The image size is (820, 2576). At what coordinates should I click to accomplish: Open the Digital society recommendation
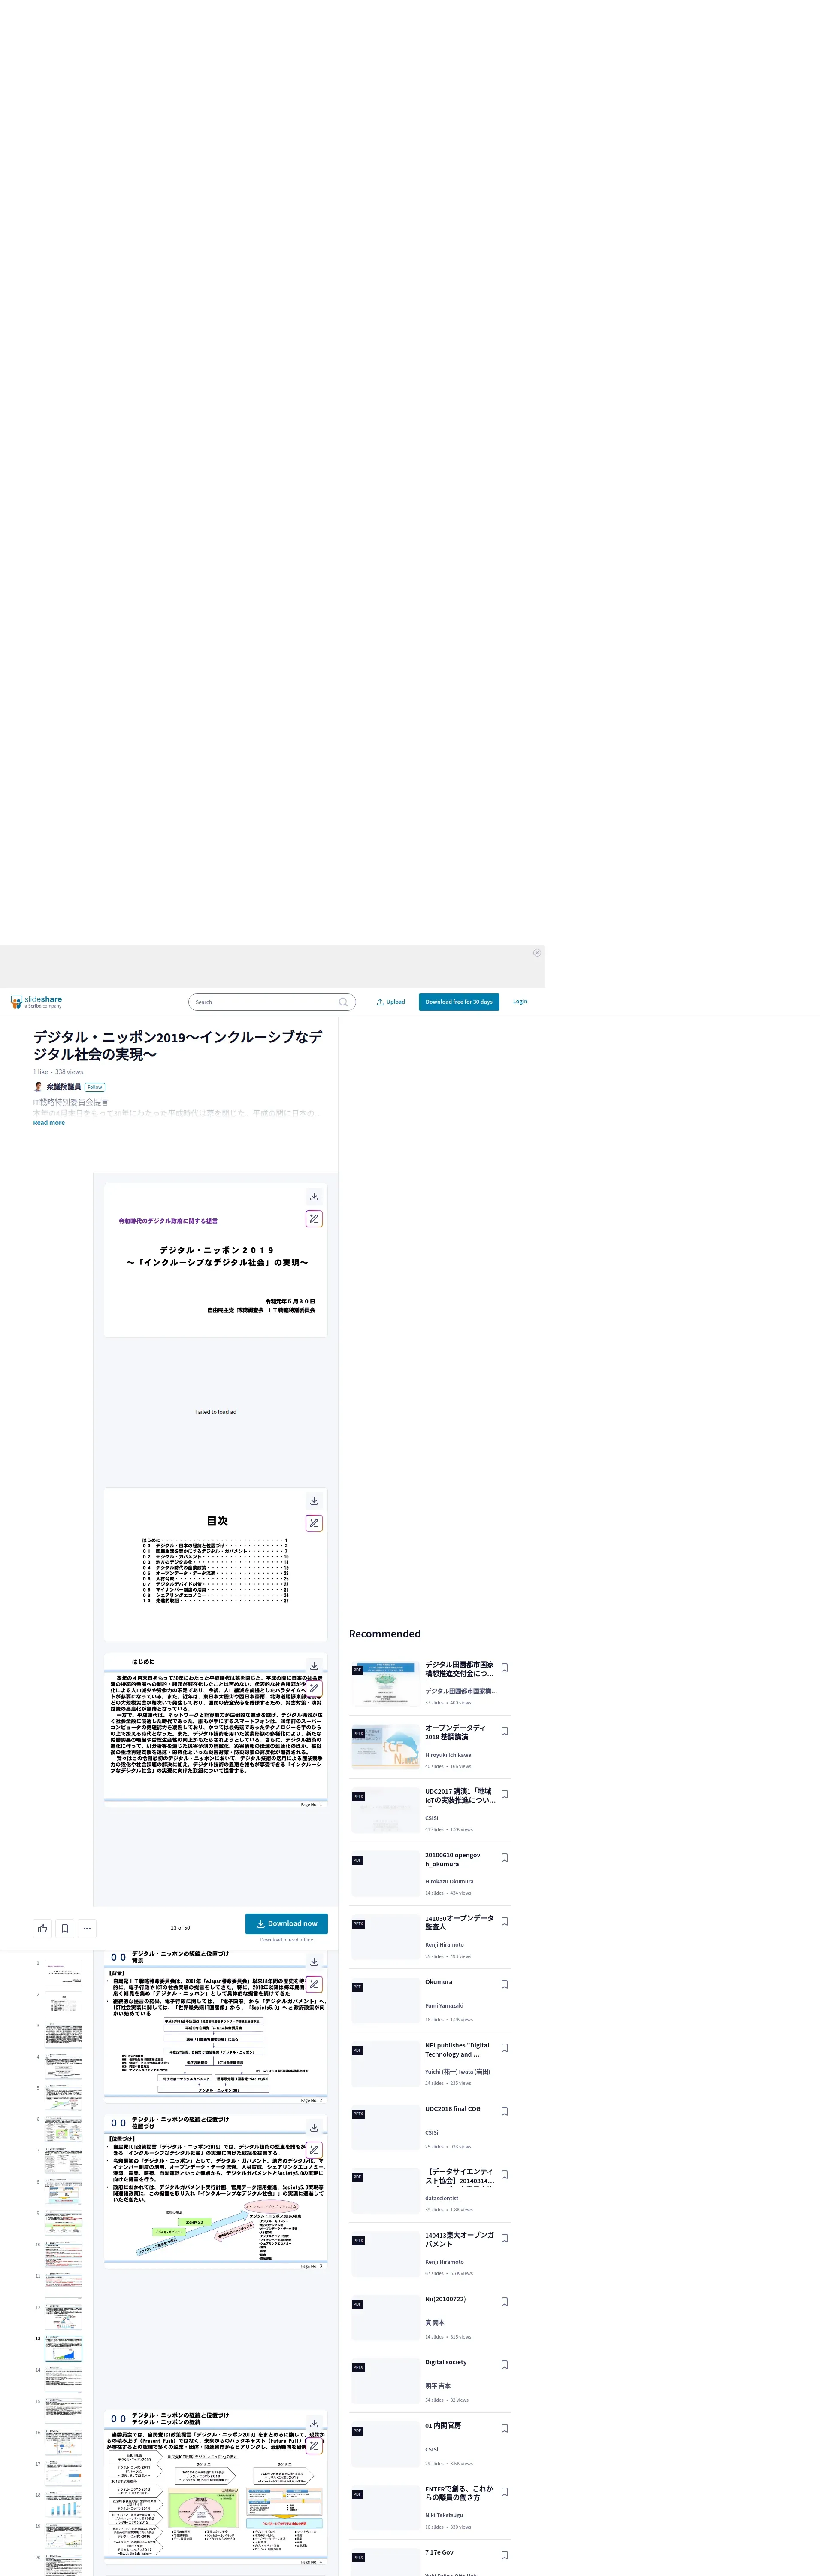point(446,2362)
